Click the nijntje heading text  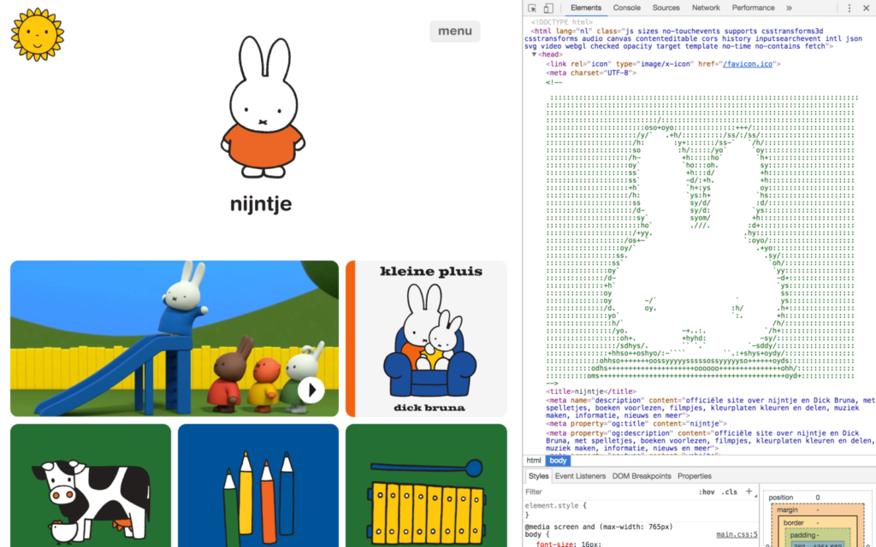(x=261, y=203)
